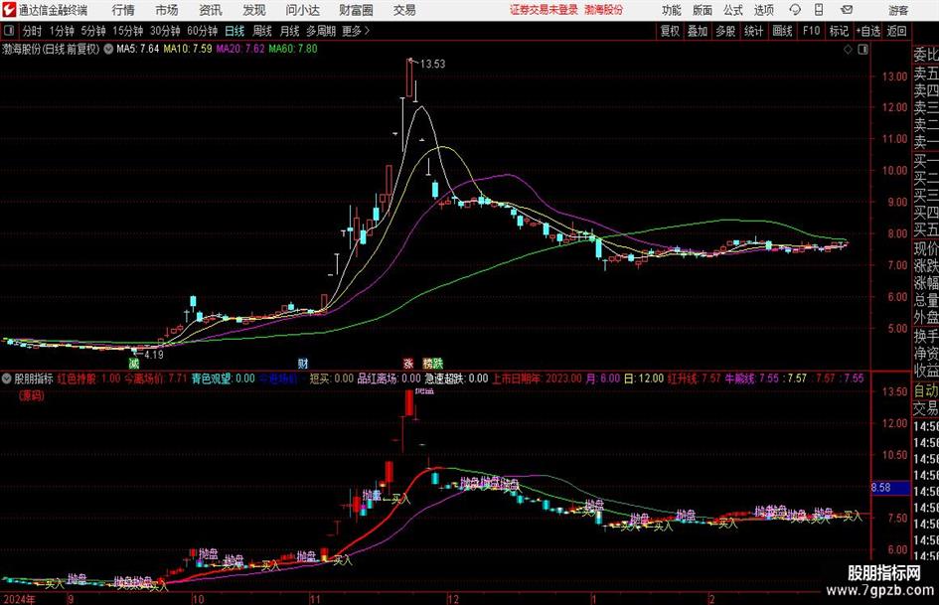Click the red 涨 event marker

point(408,364)
